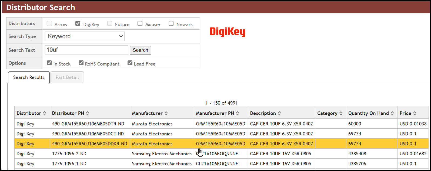The width and height of the screenshot is (431, 171).
Task: Click quantity 4385408 cell
Action: tap(372, 154)
